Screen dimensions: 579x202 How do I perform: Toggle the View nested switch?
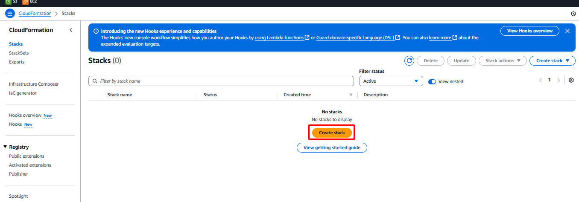pos(432,81)
